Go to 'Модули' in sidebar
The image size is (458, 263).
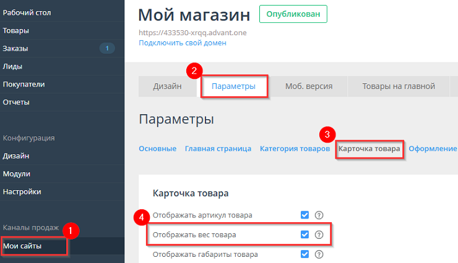click(x=17, y=174)
